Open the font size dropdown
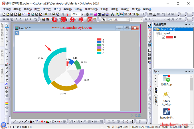The image size is (194, 129). tap(142, 19)
